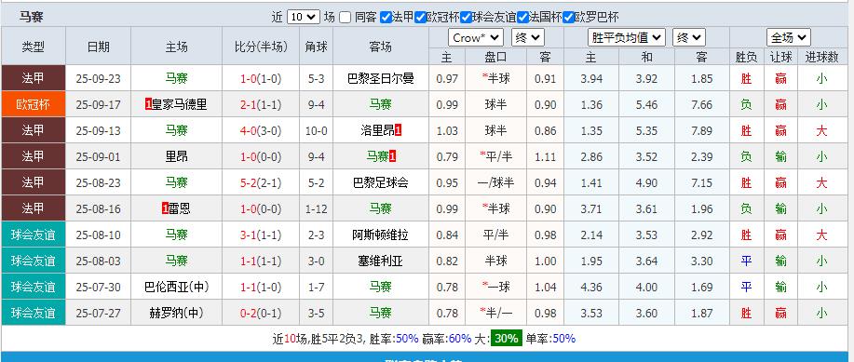Click the 类型 column header

[x=34, y=47]
